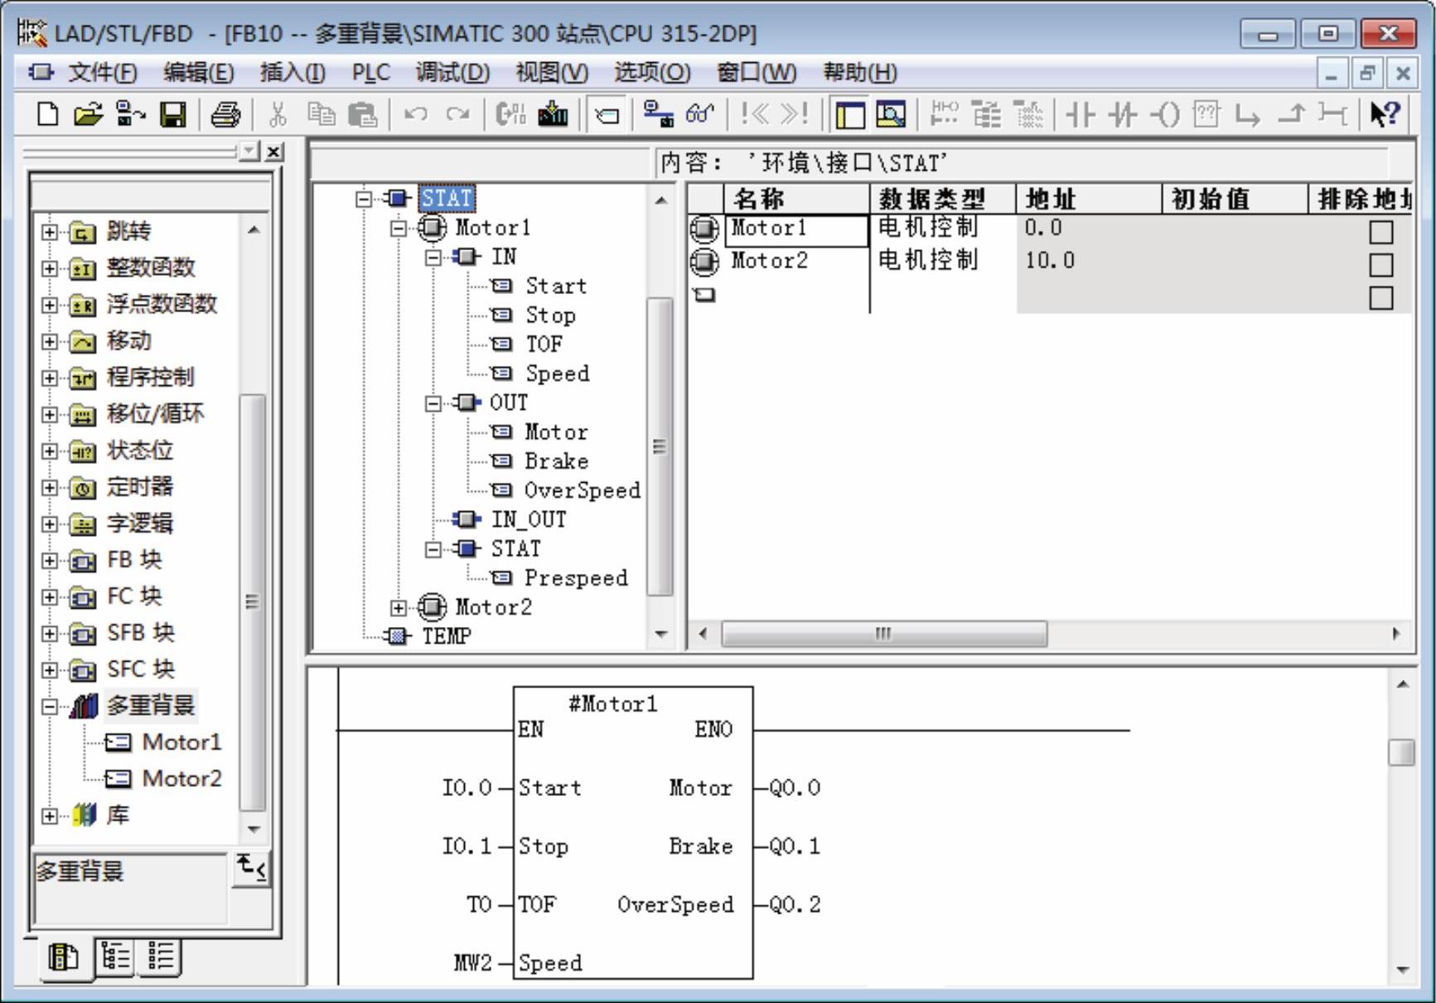Jump to the previous error icon

[754, 114]
